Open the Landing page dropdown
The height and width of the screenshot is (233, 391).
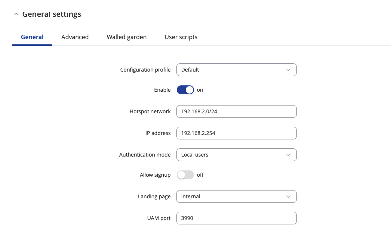(x=236, y=196)
